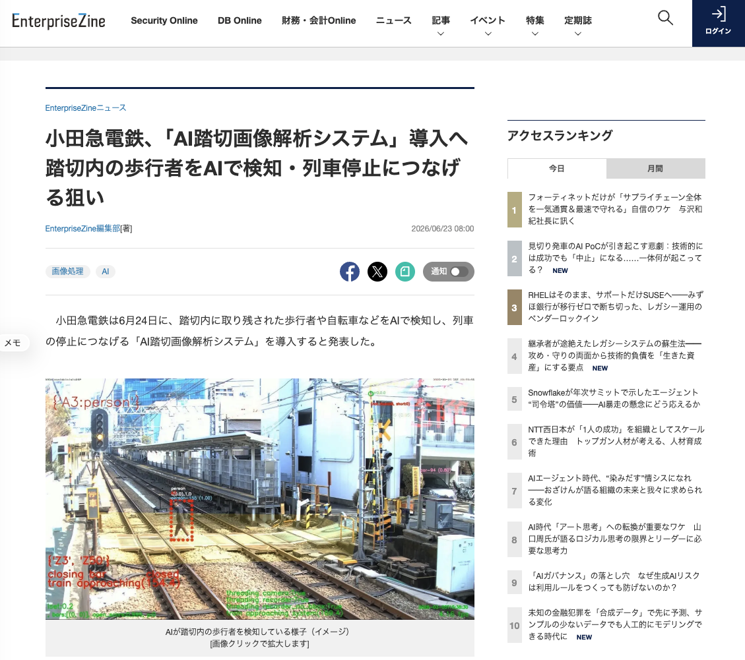Click the green note share icon

tap(405, 272)
